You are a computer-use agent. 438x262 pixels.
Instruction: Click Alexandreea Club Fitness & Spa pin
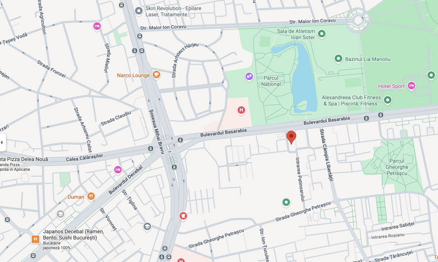(388, 99)
